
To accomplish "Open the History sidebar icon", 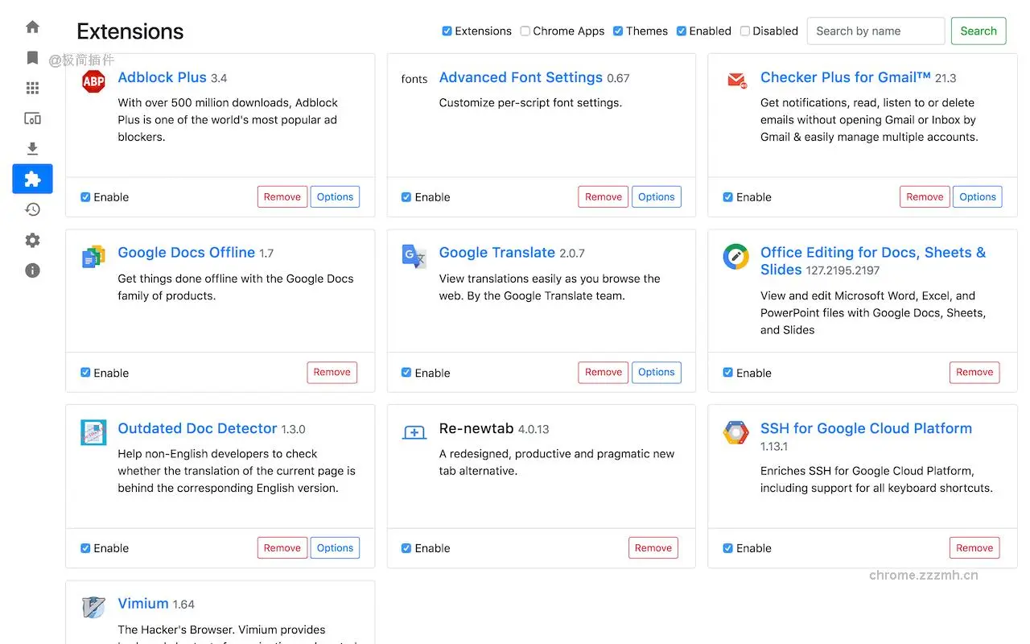I will [x=32, y=209].
